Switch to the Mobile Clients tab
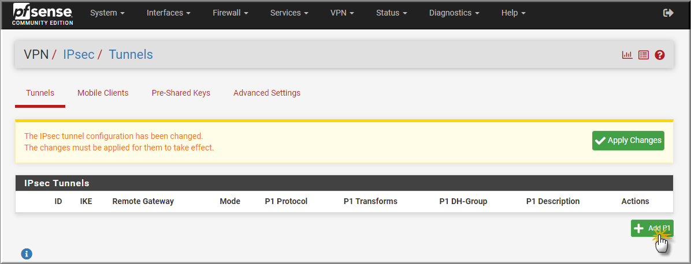 [x=103, y=93]
